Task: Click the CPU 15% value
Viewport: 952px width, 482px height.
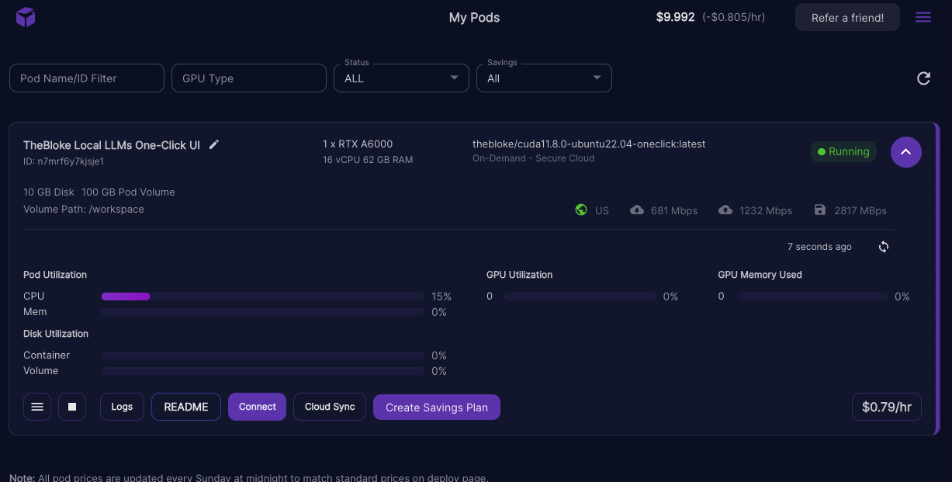Action: pos(441,296)
